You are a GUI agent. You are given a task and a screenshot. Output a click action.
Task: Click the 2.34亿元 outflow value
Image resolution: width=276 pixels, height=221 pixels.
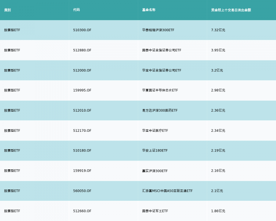click(x=218, y=131)
